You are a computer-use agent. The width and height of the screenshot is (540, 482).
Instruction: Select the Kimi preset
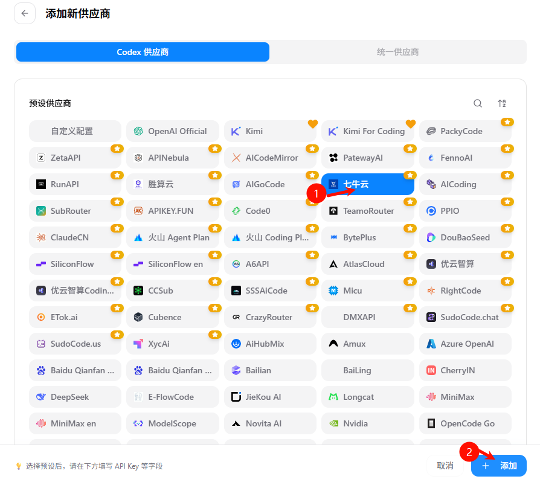click(x=270, y=131)
